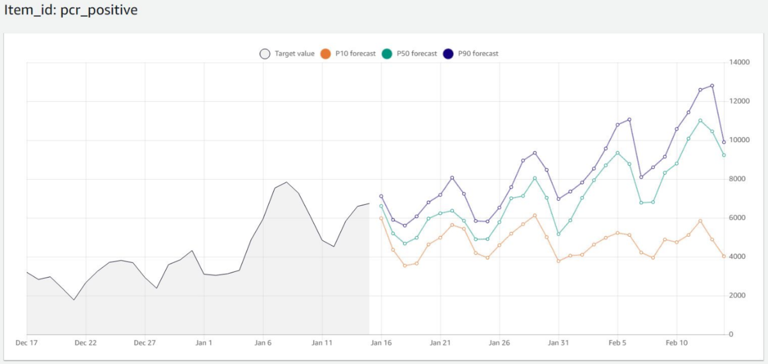Click the 14000 y-axis label
Viewport: 768px width, 364px height.
click(x=740, y=62)
